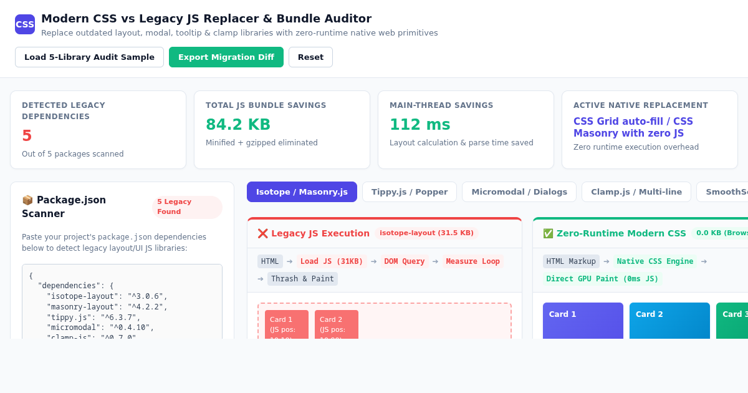Image resolution: width=748 pixels, height=393 pixels.
Task: Click the DOM Query pipeline step
Action: click(x=405, y=261)
